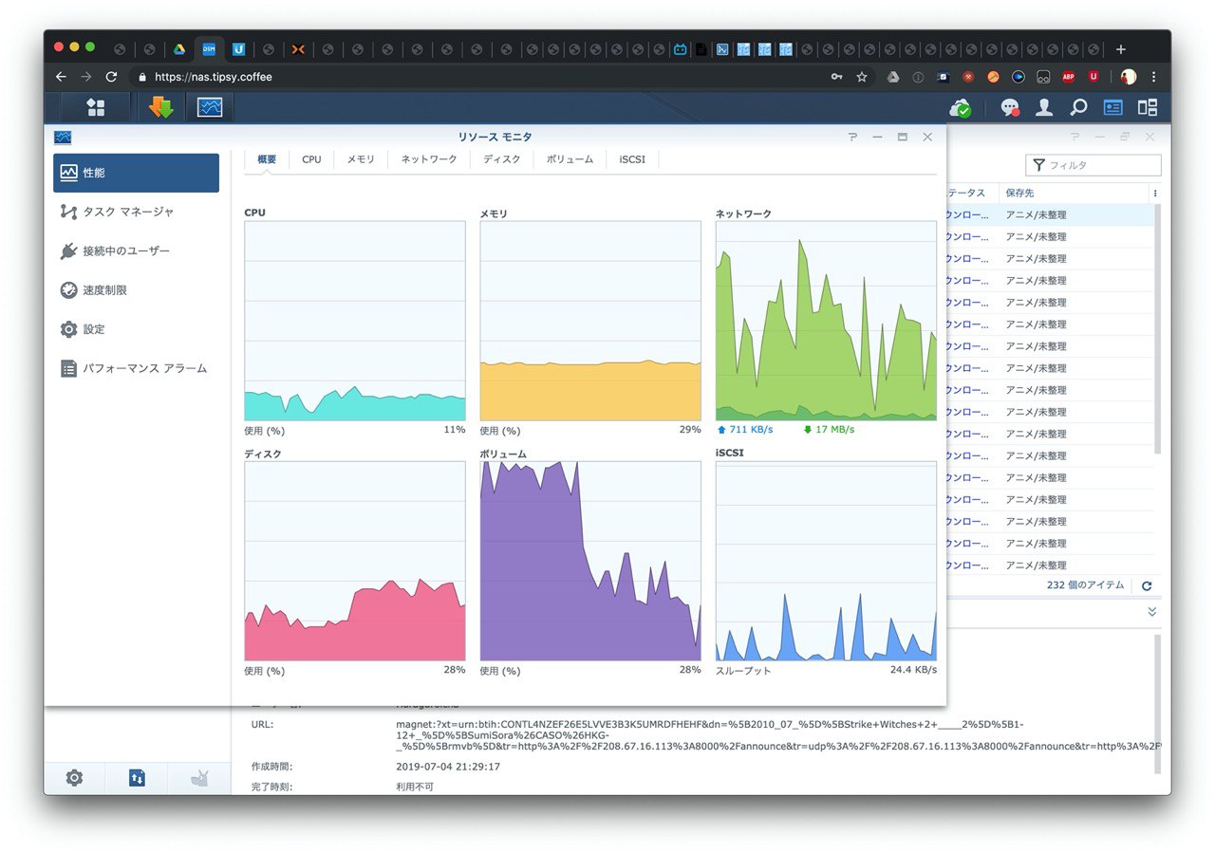Click the Cloud Sync status icon
The width and height of the screenshot is (1215, 853).
pyautogui.click(x=961, y=108)
